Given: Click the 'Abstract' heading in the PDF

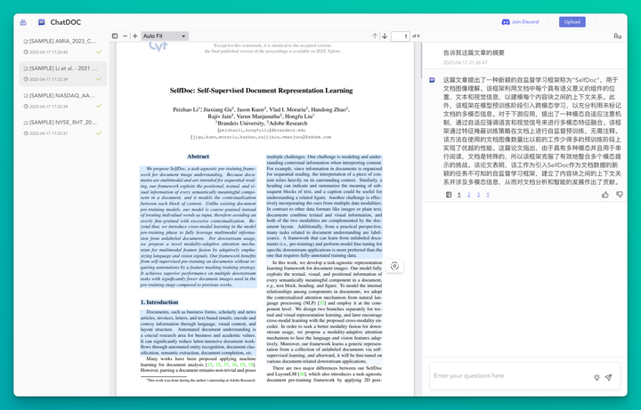Looking at the screenshot, I should tap(198, 157).
